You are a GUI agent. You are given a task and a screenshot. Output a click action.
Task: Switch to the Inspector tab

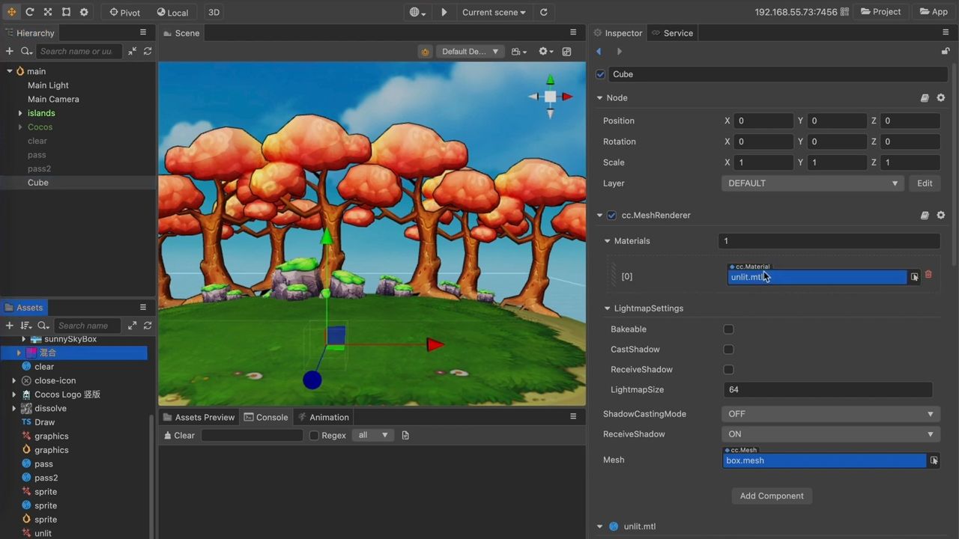pos(618,33)
